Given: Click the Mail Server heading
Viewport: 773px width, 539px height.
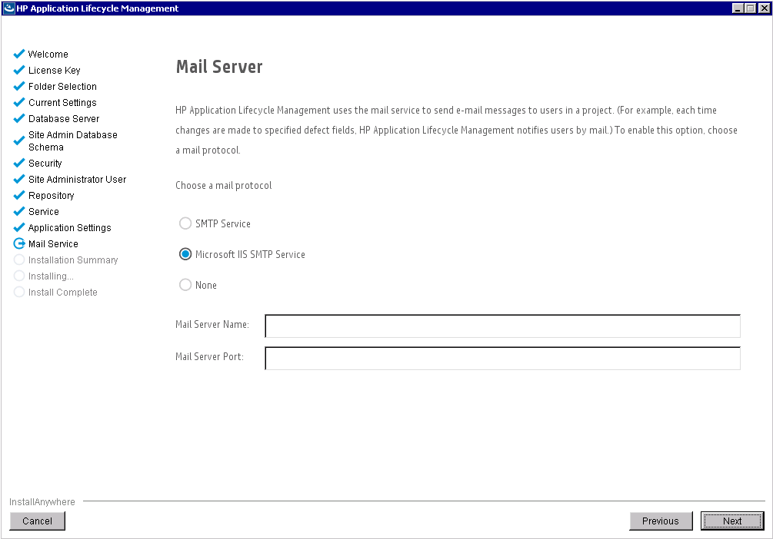Looking at the screenshot, I should [x=219, y=67].
